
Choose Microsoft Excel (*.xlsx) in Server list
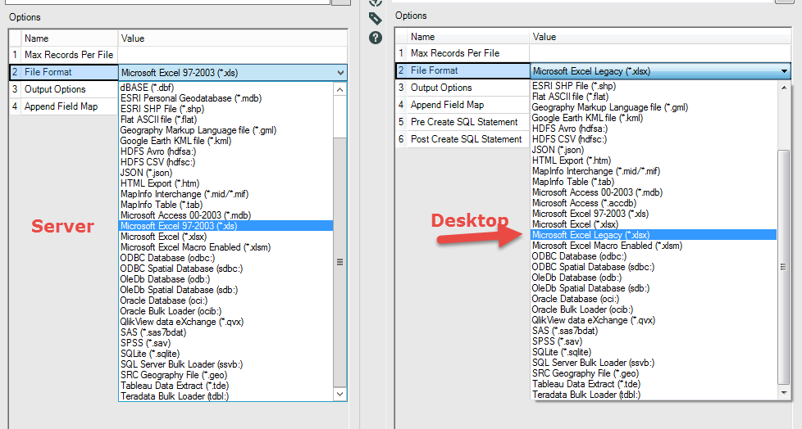pos(164,237)
